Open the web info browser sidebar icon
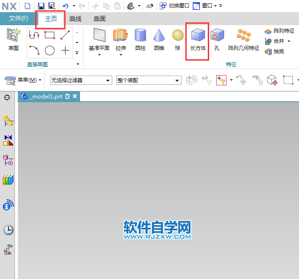The image size is (299, 279). click(x=8, y=205)
